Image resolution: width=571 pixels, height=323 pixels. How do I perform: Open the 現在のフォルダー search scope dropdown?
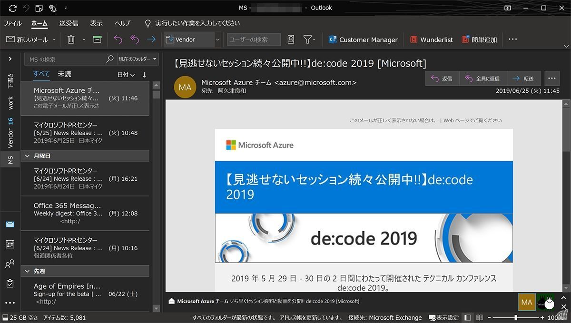coord(138,59)
